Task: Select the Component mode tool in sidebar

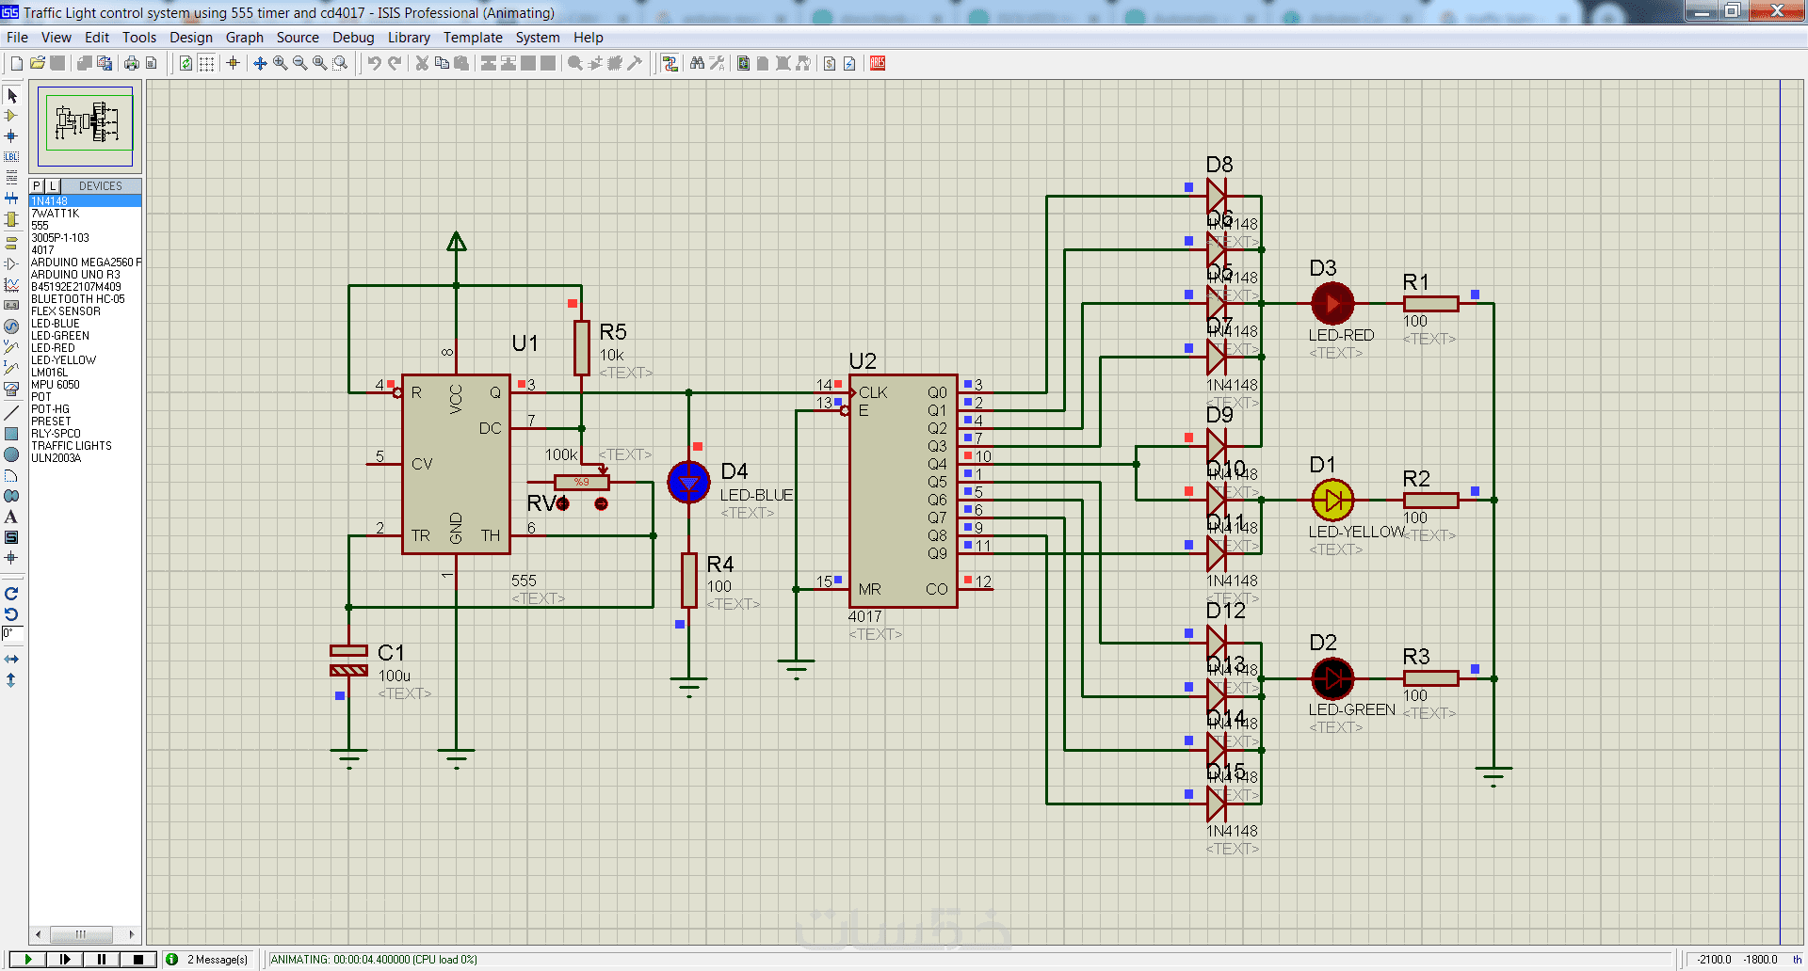Action: click(x=11, y=116)
